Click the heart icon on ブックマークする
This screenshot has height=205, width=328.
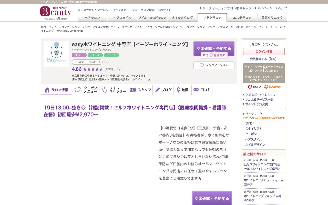pyautogui.click(x=201, y=65)
